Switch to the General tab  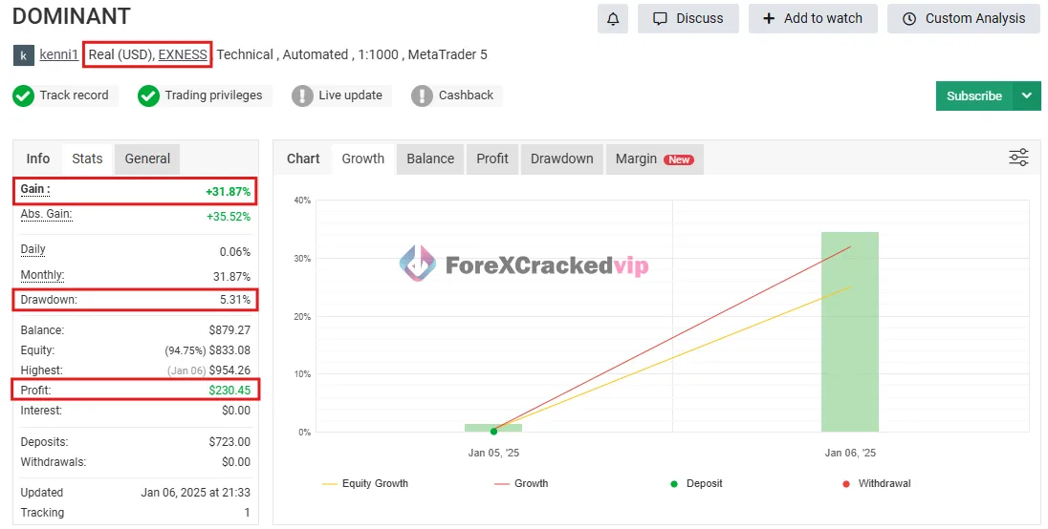[x=147, y=159]
